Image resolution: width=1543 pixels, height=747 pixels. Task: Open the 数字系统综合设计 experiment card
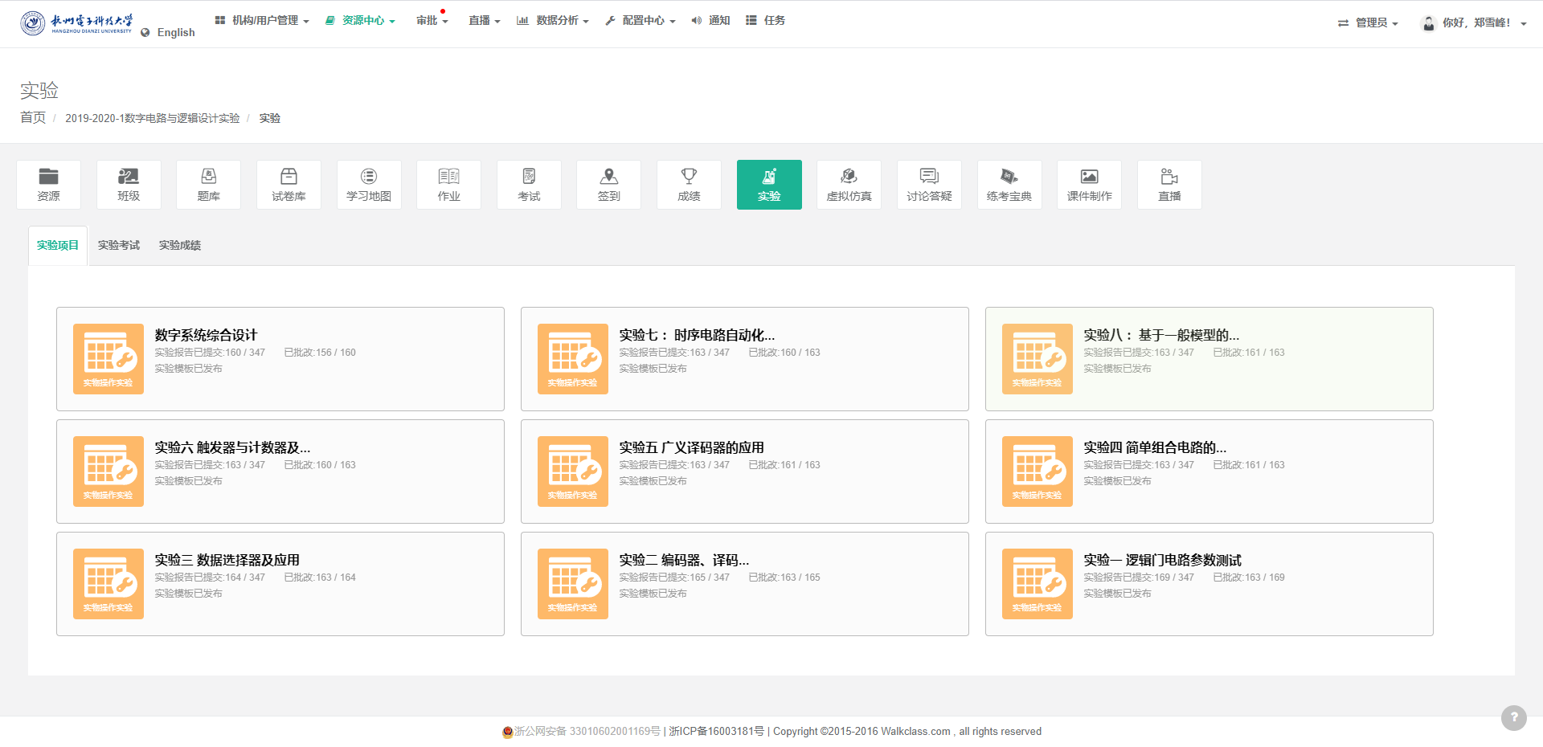point(206,336)
